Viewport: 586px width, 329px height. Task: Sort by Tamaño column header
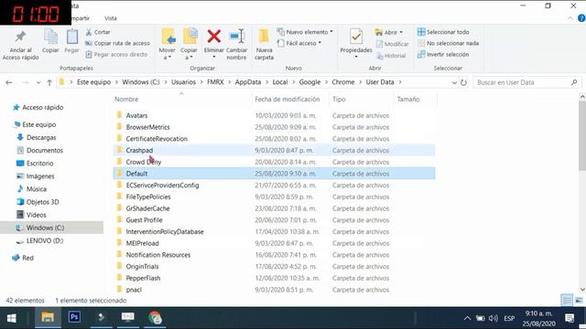tap(408, 100)
